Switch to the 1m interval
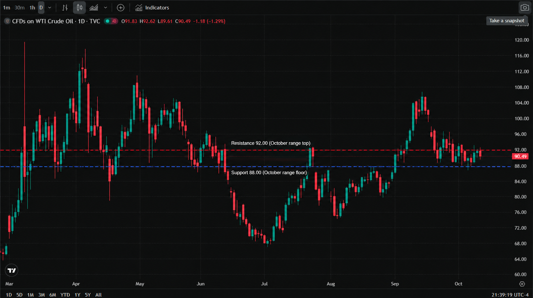The width and height of the screenshot is (533, 298). point(6,8)
